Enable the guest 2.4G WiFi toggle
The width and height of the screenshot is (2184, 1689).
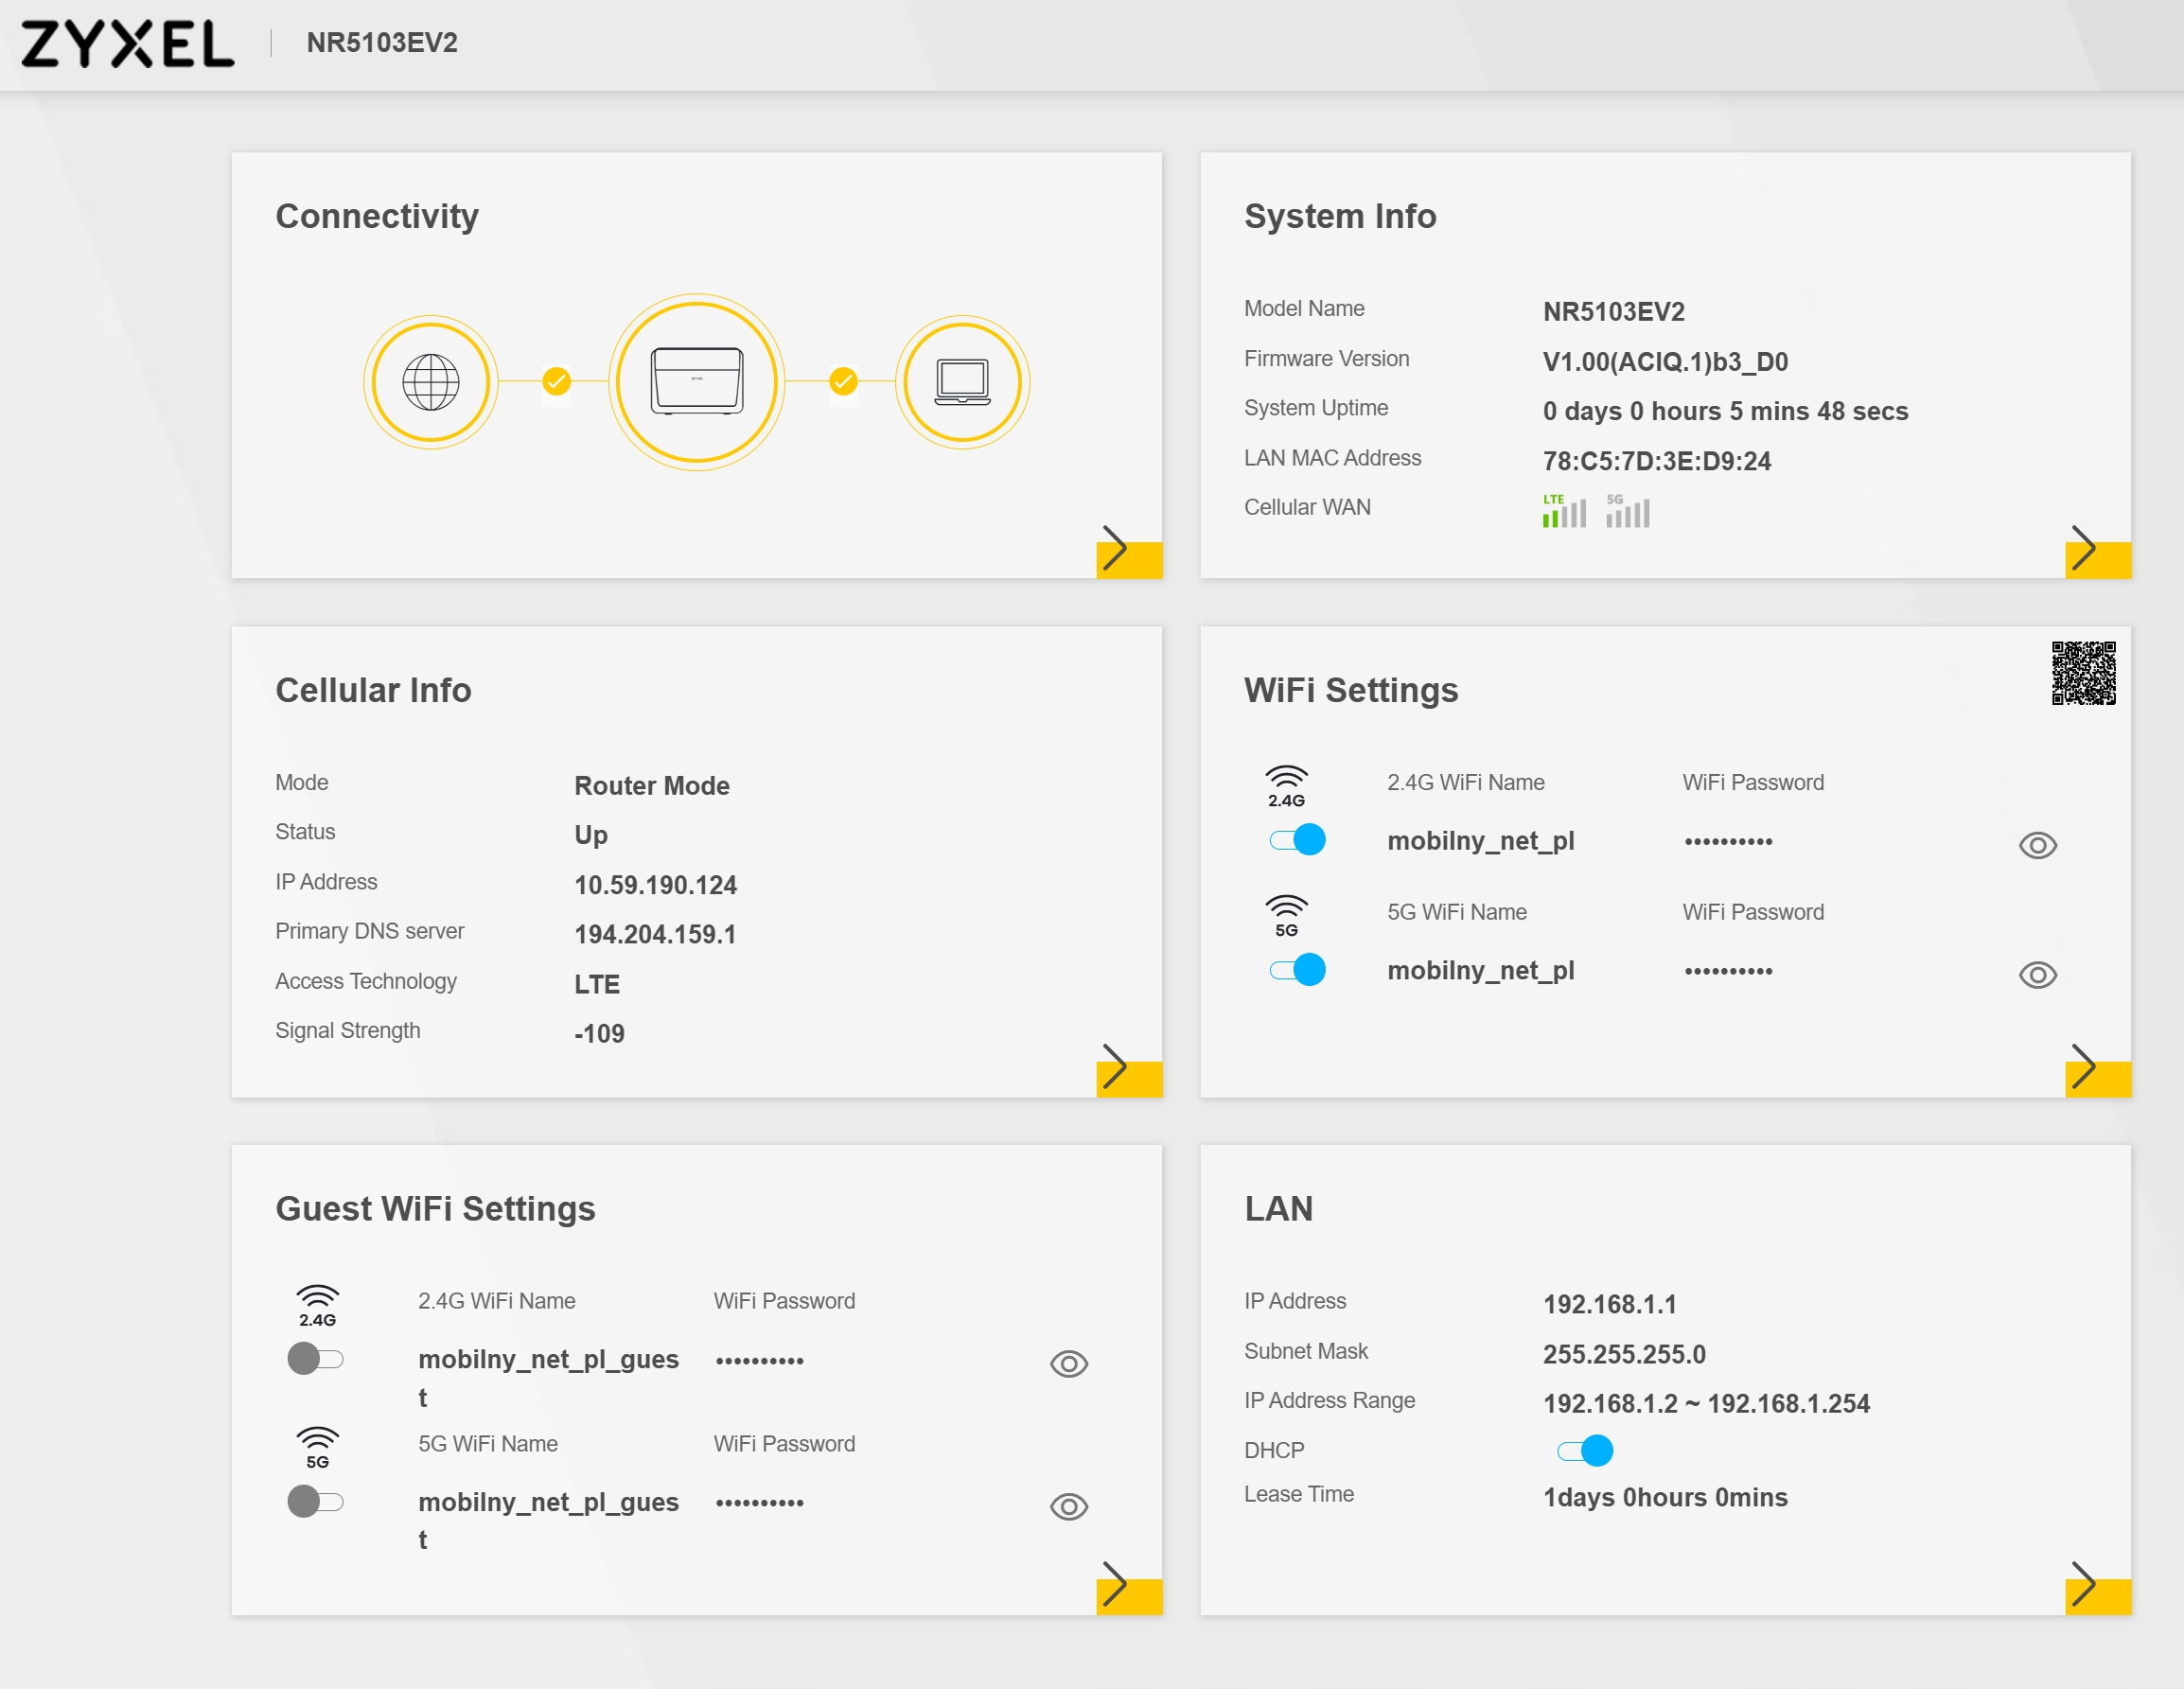click(315, 1359)
